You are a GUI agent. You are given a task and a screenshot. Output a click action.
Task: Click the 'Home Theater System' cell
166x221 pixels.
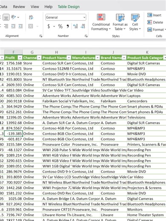[146, 215]
